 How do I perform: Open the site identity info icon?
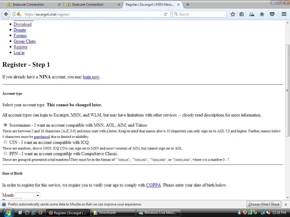[x=14, y=14]
